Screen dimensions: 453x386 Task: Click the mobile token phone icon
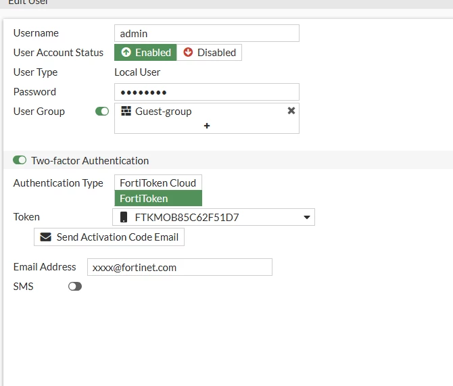124,217
